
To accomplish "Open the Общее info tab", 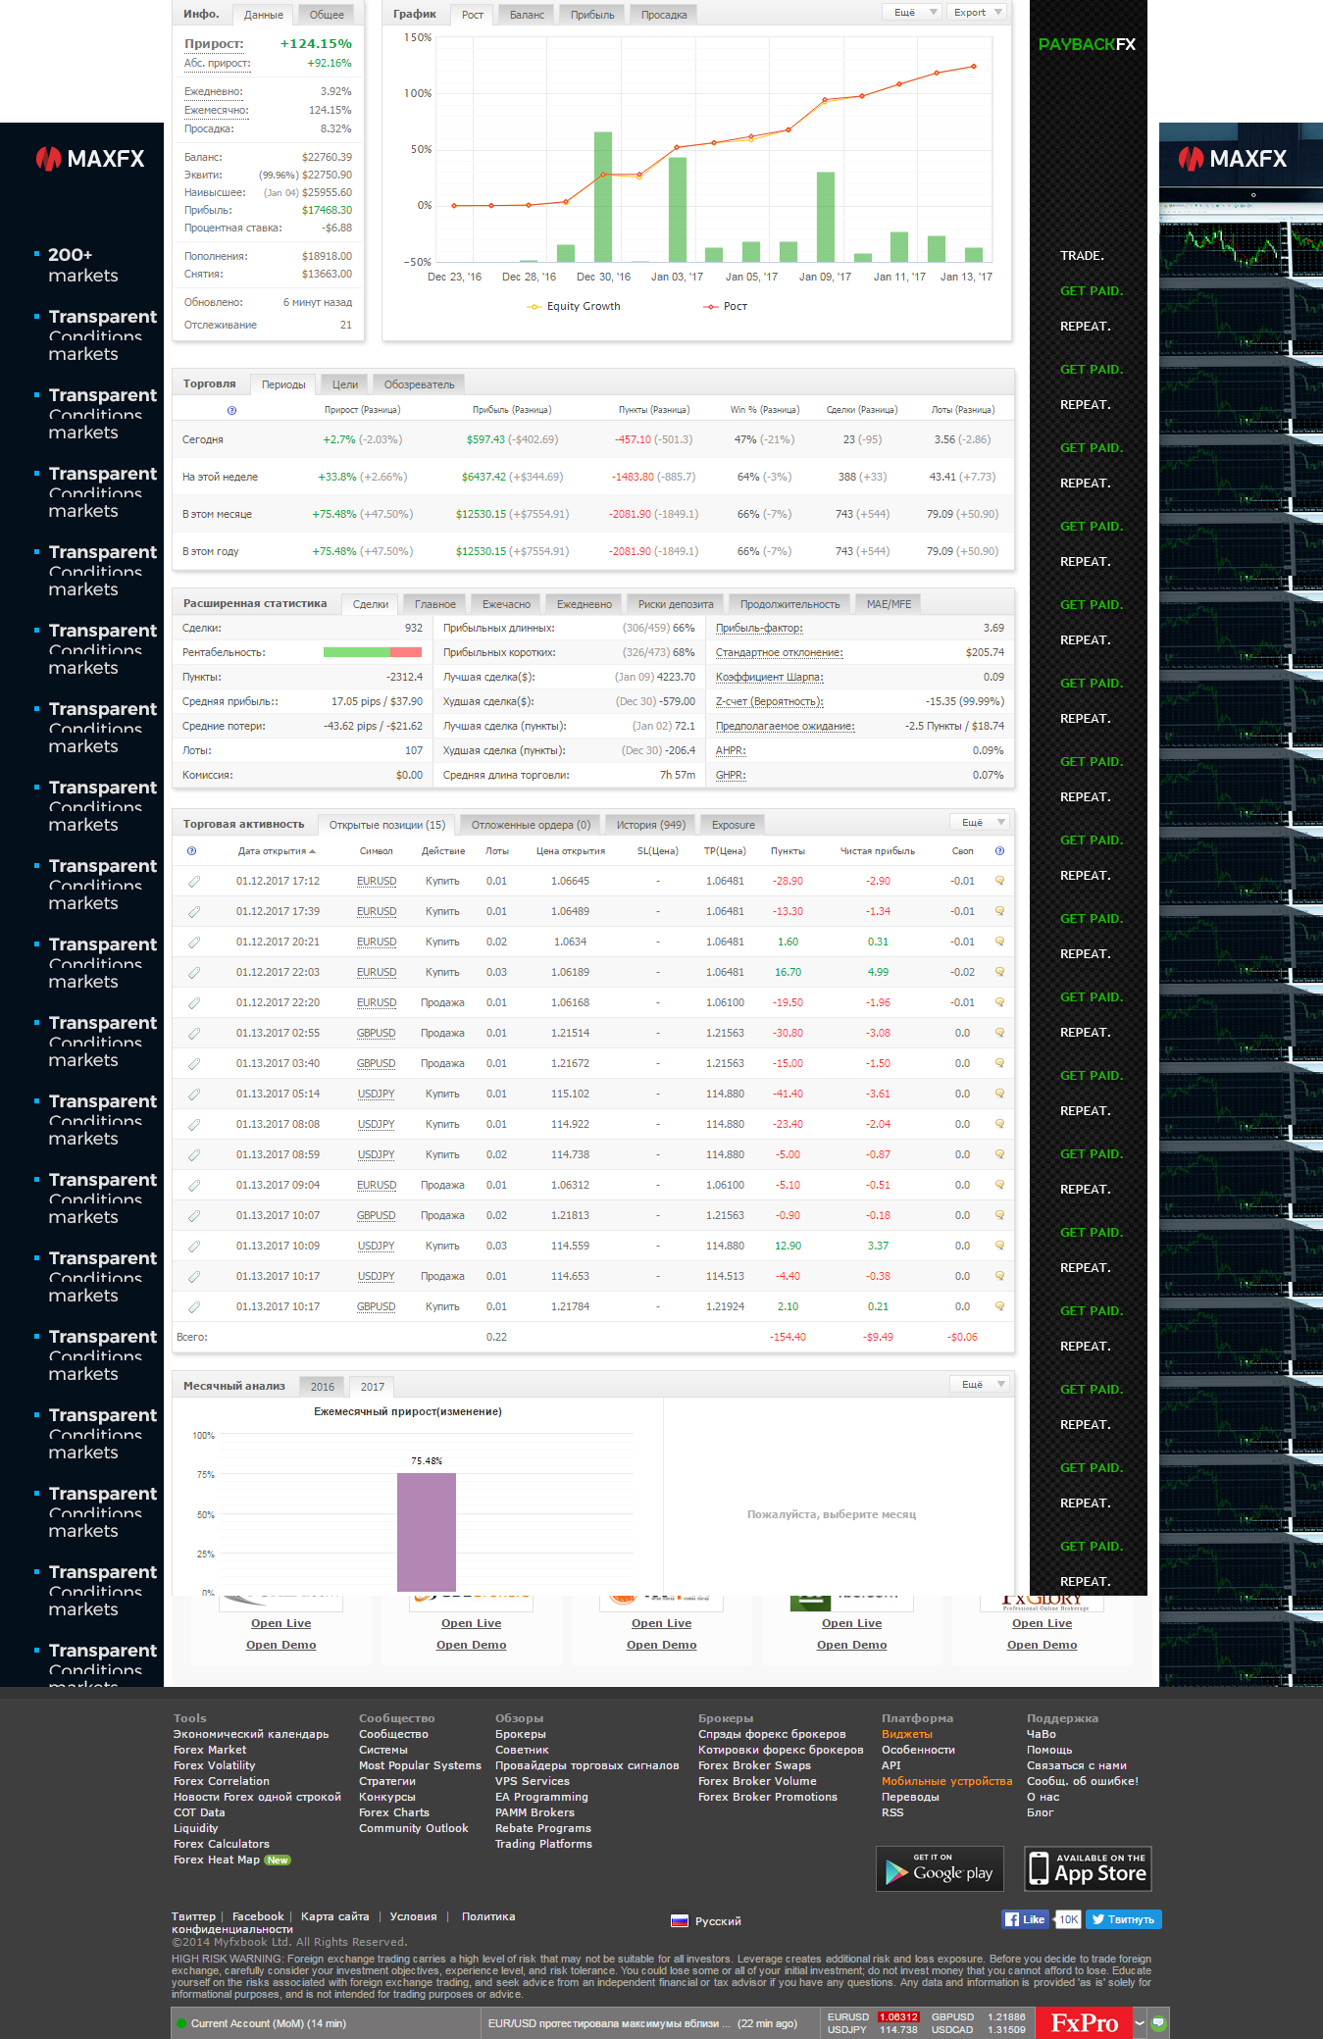I will pos(327,15).
